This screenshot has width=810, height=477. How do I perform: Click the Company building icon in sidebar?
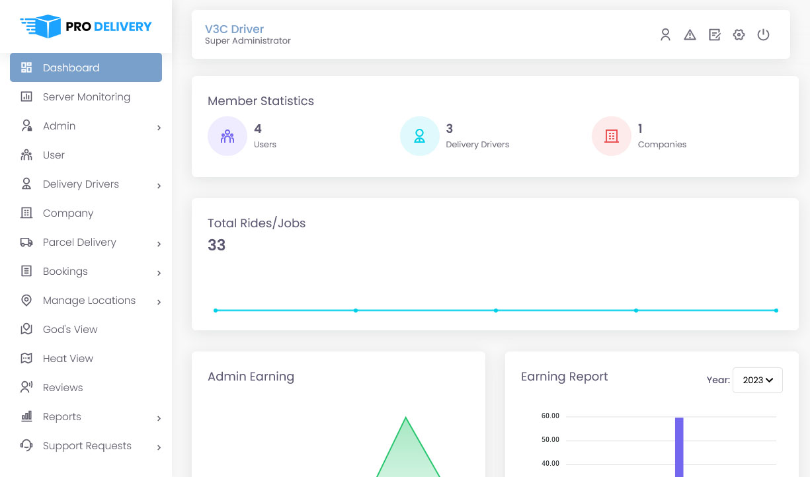click(x=26, y=213)
